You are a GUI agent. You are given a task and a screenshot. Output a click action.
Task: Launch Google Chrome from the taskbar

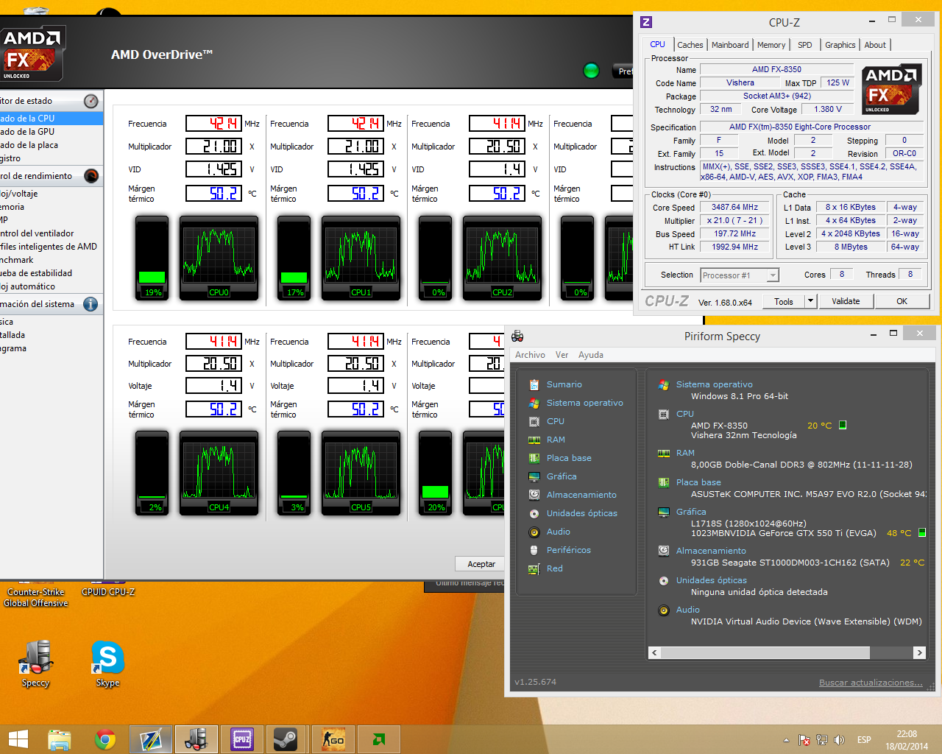[x=105, y=739]
